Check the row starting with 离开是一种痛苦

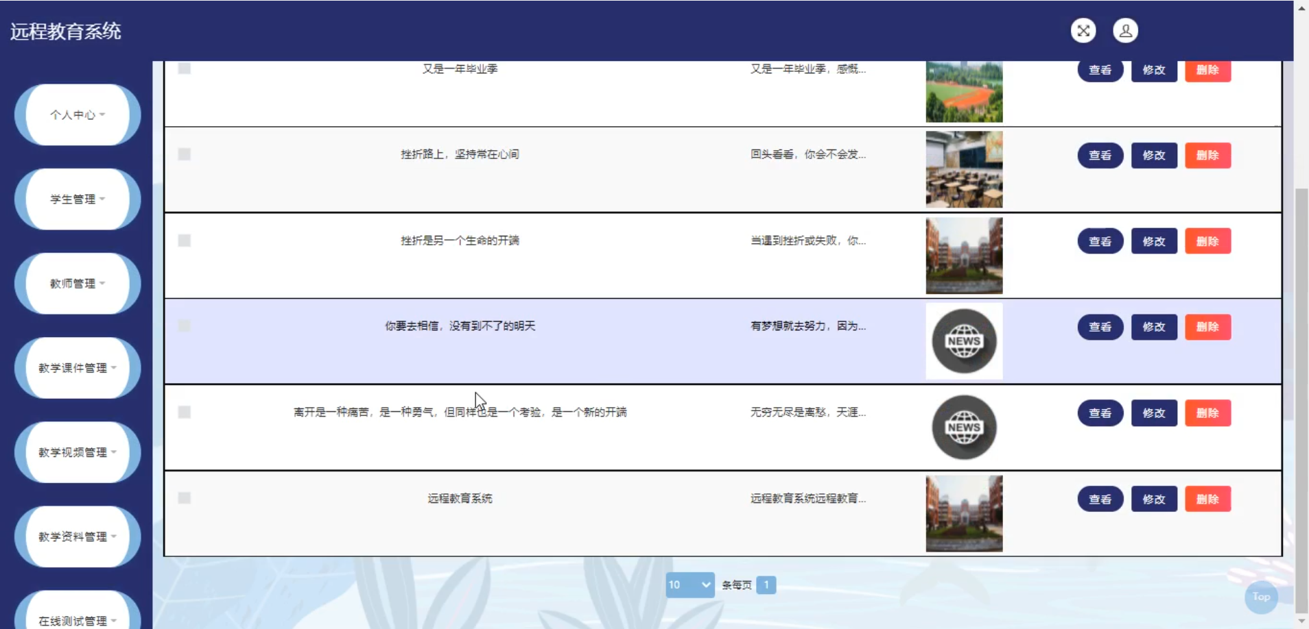(184, 412)
